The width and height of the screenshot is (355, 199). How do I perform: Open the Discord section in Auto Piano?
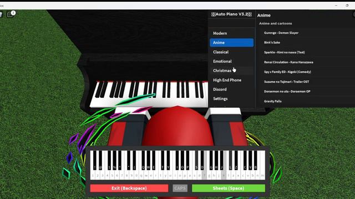click(x=231, y=90)
